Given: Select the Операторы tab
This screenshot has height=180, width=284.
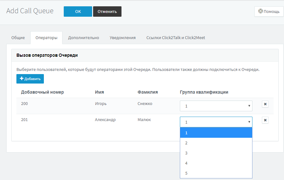Looking at the screenshot, I should point(46,38).
